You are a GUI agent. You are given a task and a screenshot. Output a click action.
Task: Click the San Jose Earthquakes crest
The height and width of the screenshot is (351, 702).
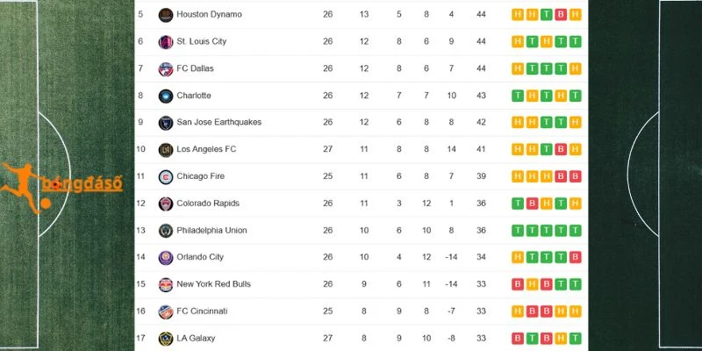[x=166, y=123]
